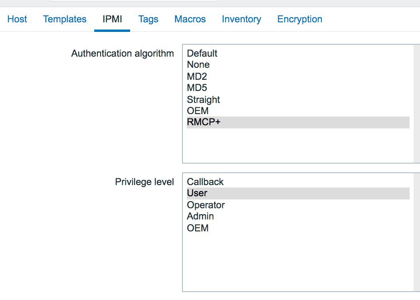Select OEM in Authentication algorithm list
The height and width of the screenshot is (300, 420).
[298, 111]
